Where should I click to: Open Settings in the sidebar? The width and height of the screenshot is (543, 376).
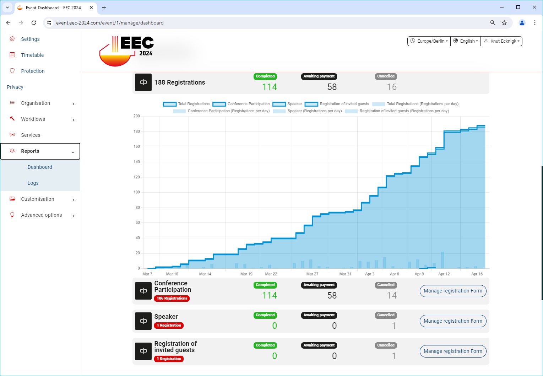(x=30, y=39)
